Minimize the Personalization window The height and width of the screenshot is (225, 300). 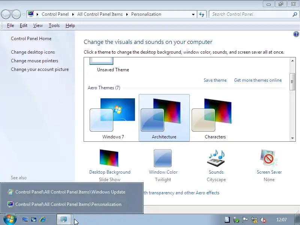pos(268,4)
